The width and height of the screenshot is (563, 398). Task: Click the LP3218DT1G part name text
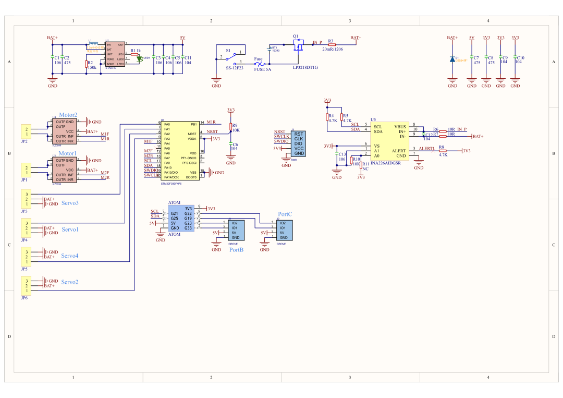pyautogui.click(x=305, y=67)
